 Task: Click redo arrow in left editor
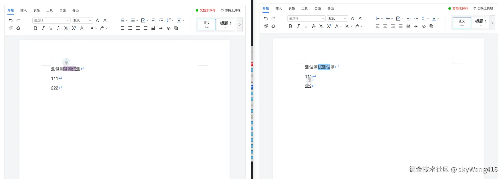(x=18, y=20)
